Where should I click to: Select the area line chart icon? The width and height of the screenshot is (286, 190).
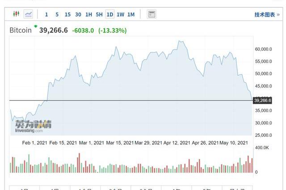[x=28, y=14]
